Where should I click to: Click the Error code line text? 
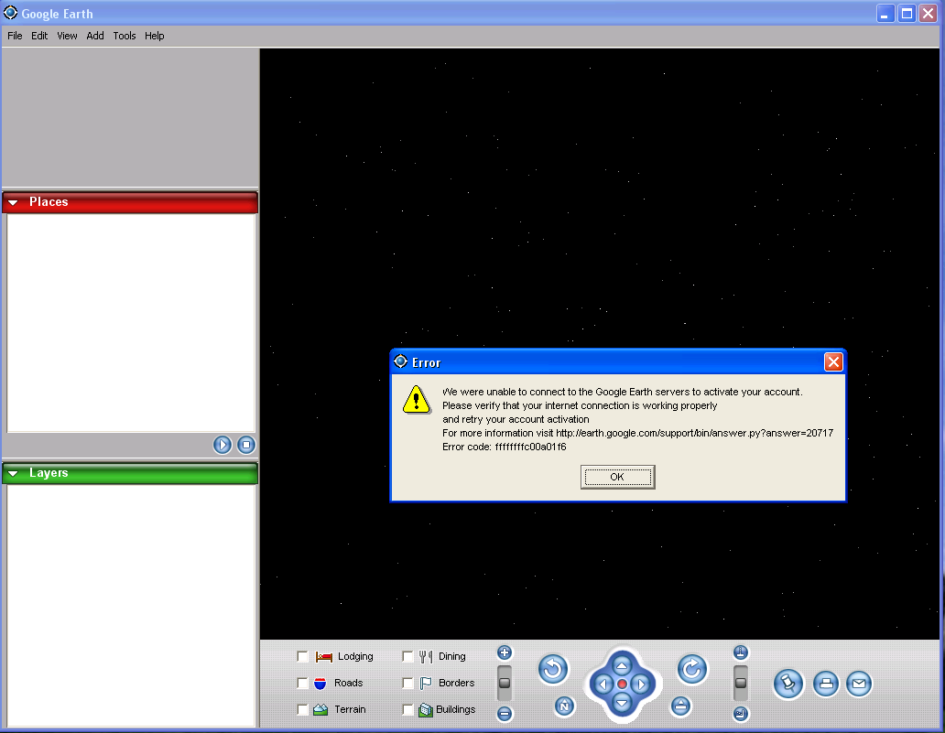505,447
